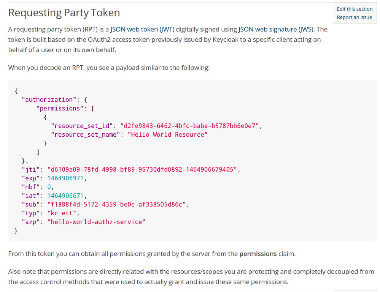380x292 pixels.
Task: Click the nbf value 0
Action: [x=49, y=187]
